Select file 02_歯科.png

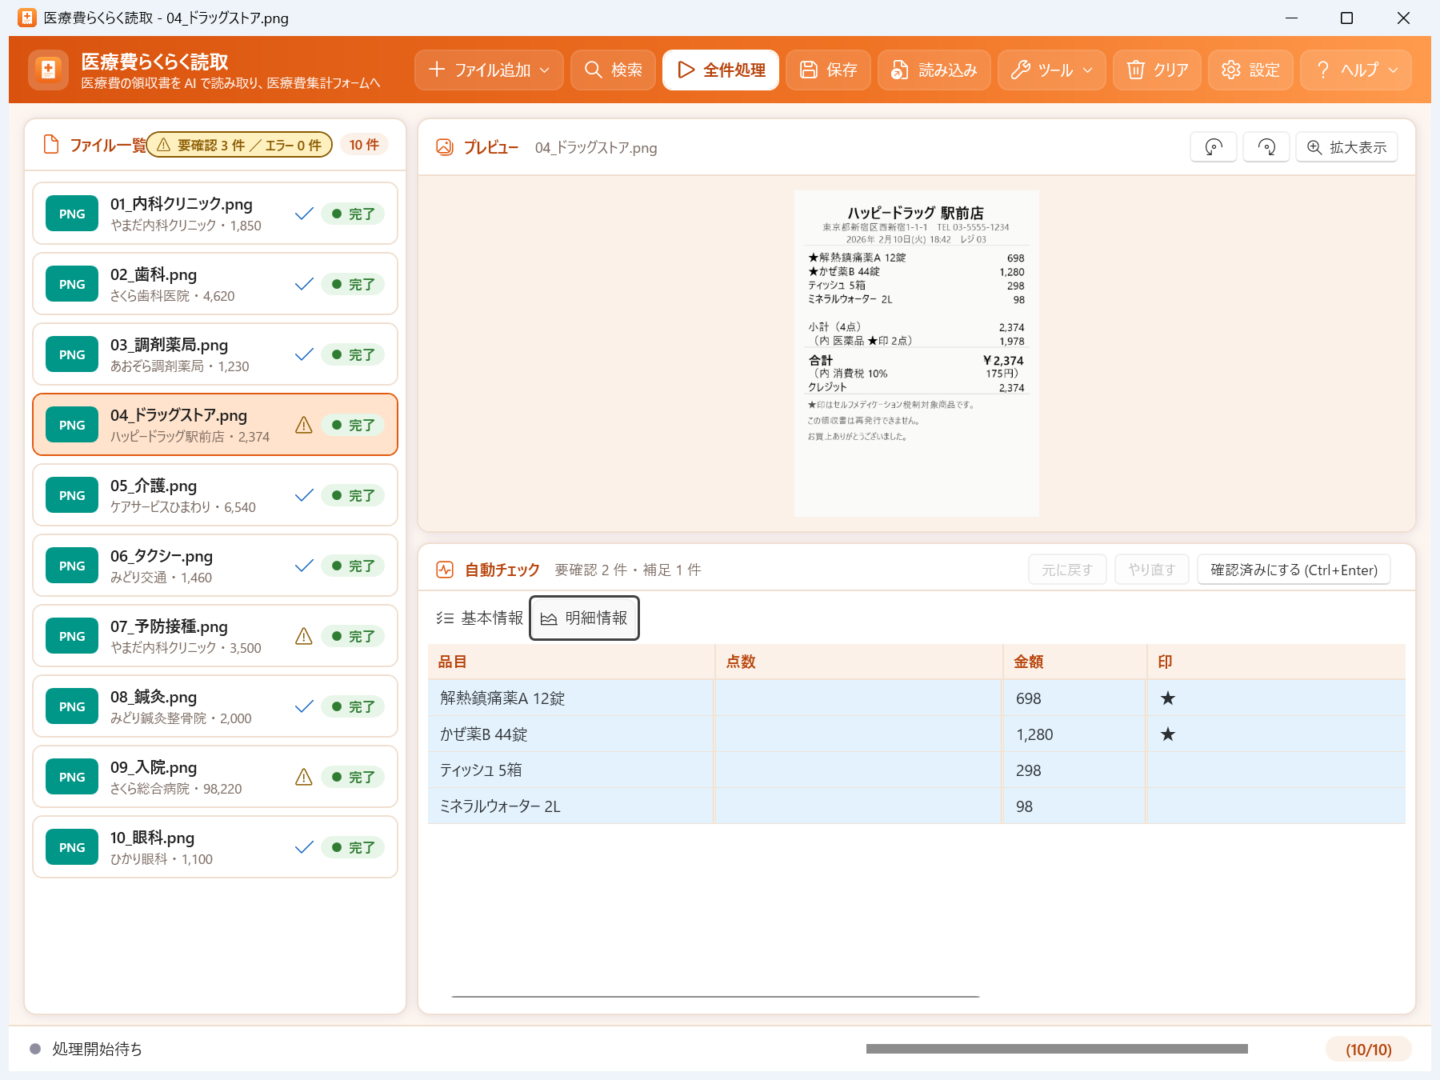[215, 284]
